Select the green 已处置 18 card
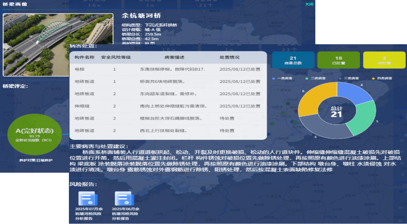Screen dimensions: 407x224 click(x=338, y=60)
